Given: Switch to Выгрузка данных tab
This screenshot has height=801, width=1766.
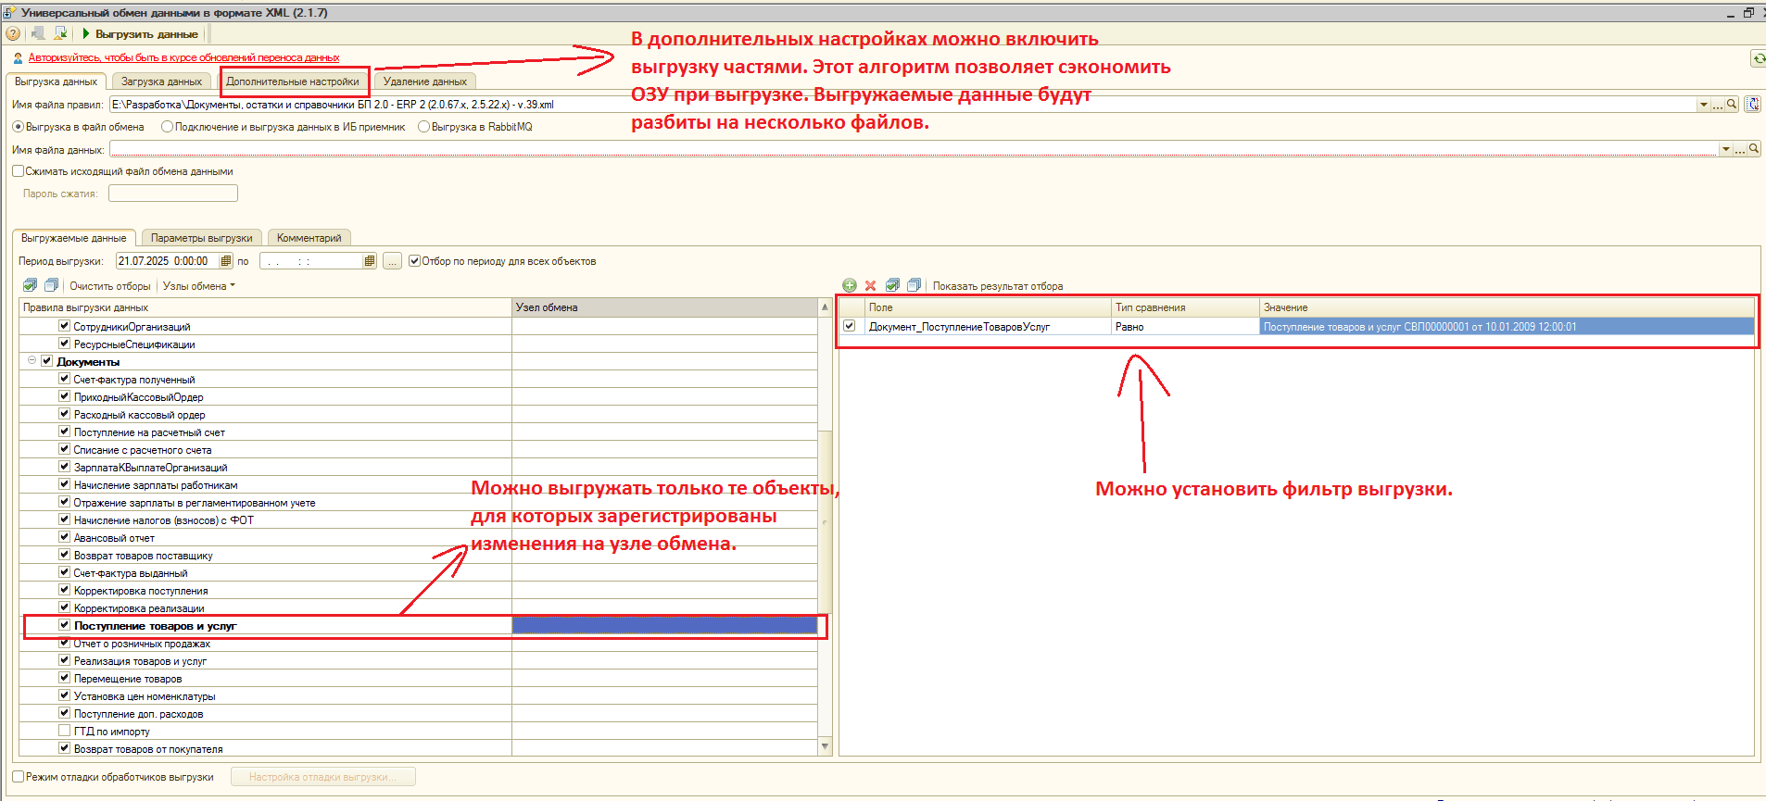Looking at the screenshot, I should [56, 81].
